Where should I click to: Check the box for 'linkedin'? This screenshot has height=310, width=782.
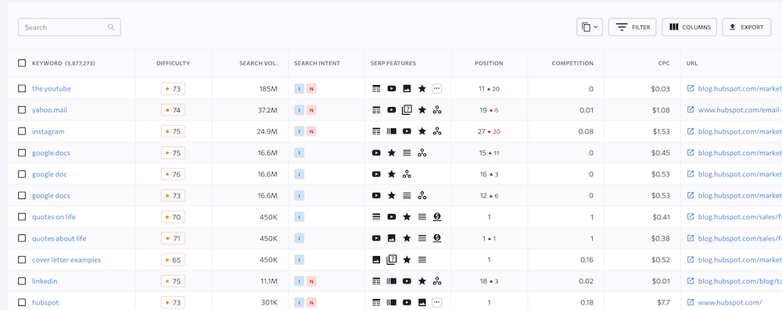pyautogui.click(x=22, y=281)
